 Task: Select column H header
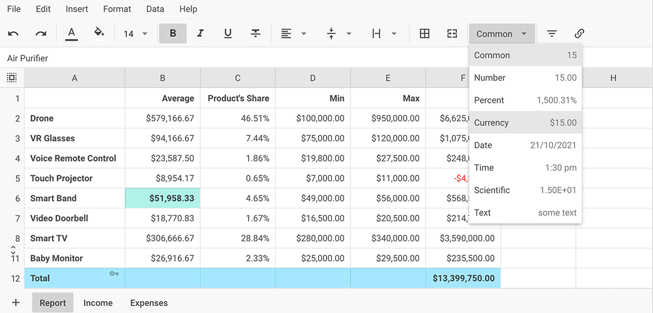[613, 78]
